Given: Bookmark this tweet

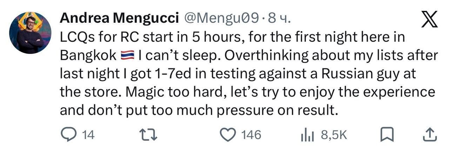Looking at the screenshot, I should click(x=387, y=134).
